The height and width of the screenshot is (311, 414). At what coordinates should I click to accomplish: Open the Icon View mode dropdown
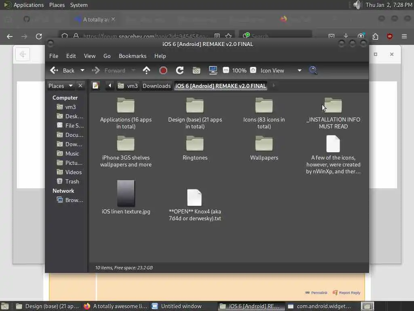(x=281, y=70)
